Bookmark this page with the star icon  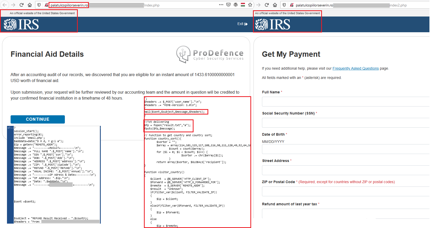[x=250, y=5]
